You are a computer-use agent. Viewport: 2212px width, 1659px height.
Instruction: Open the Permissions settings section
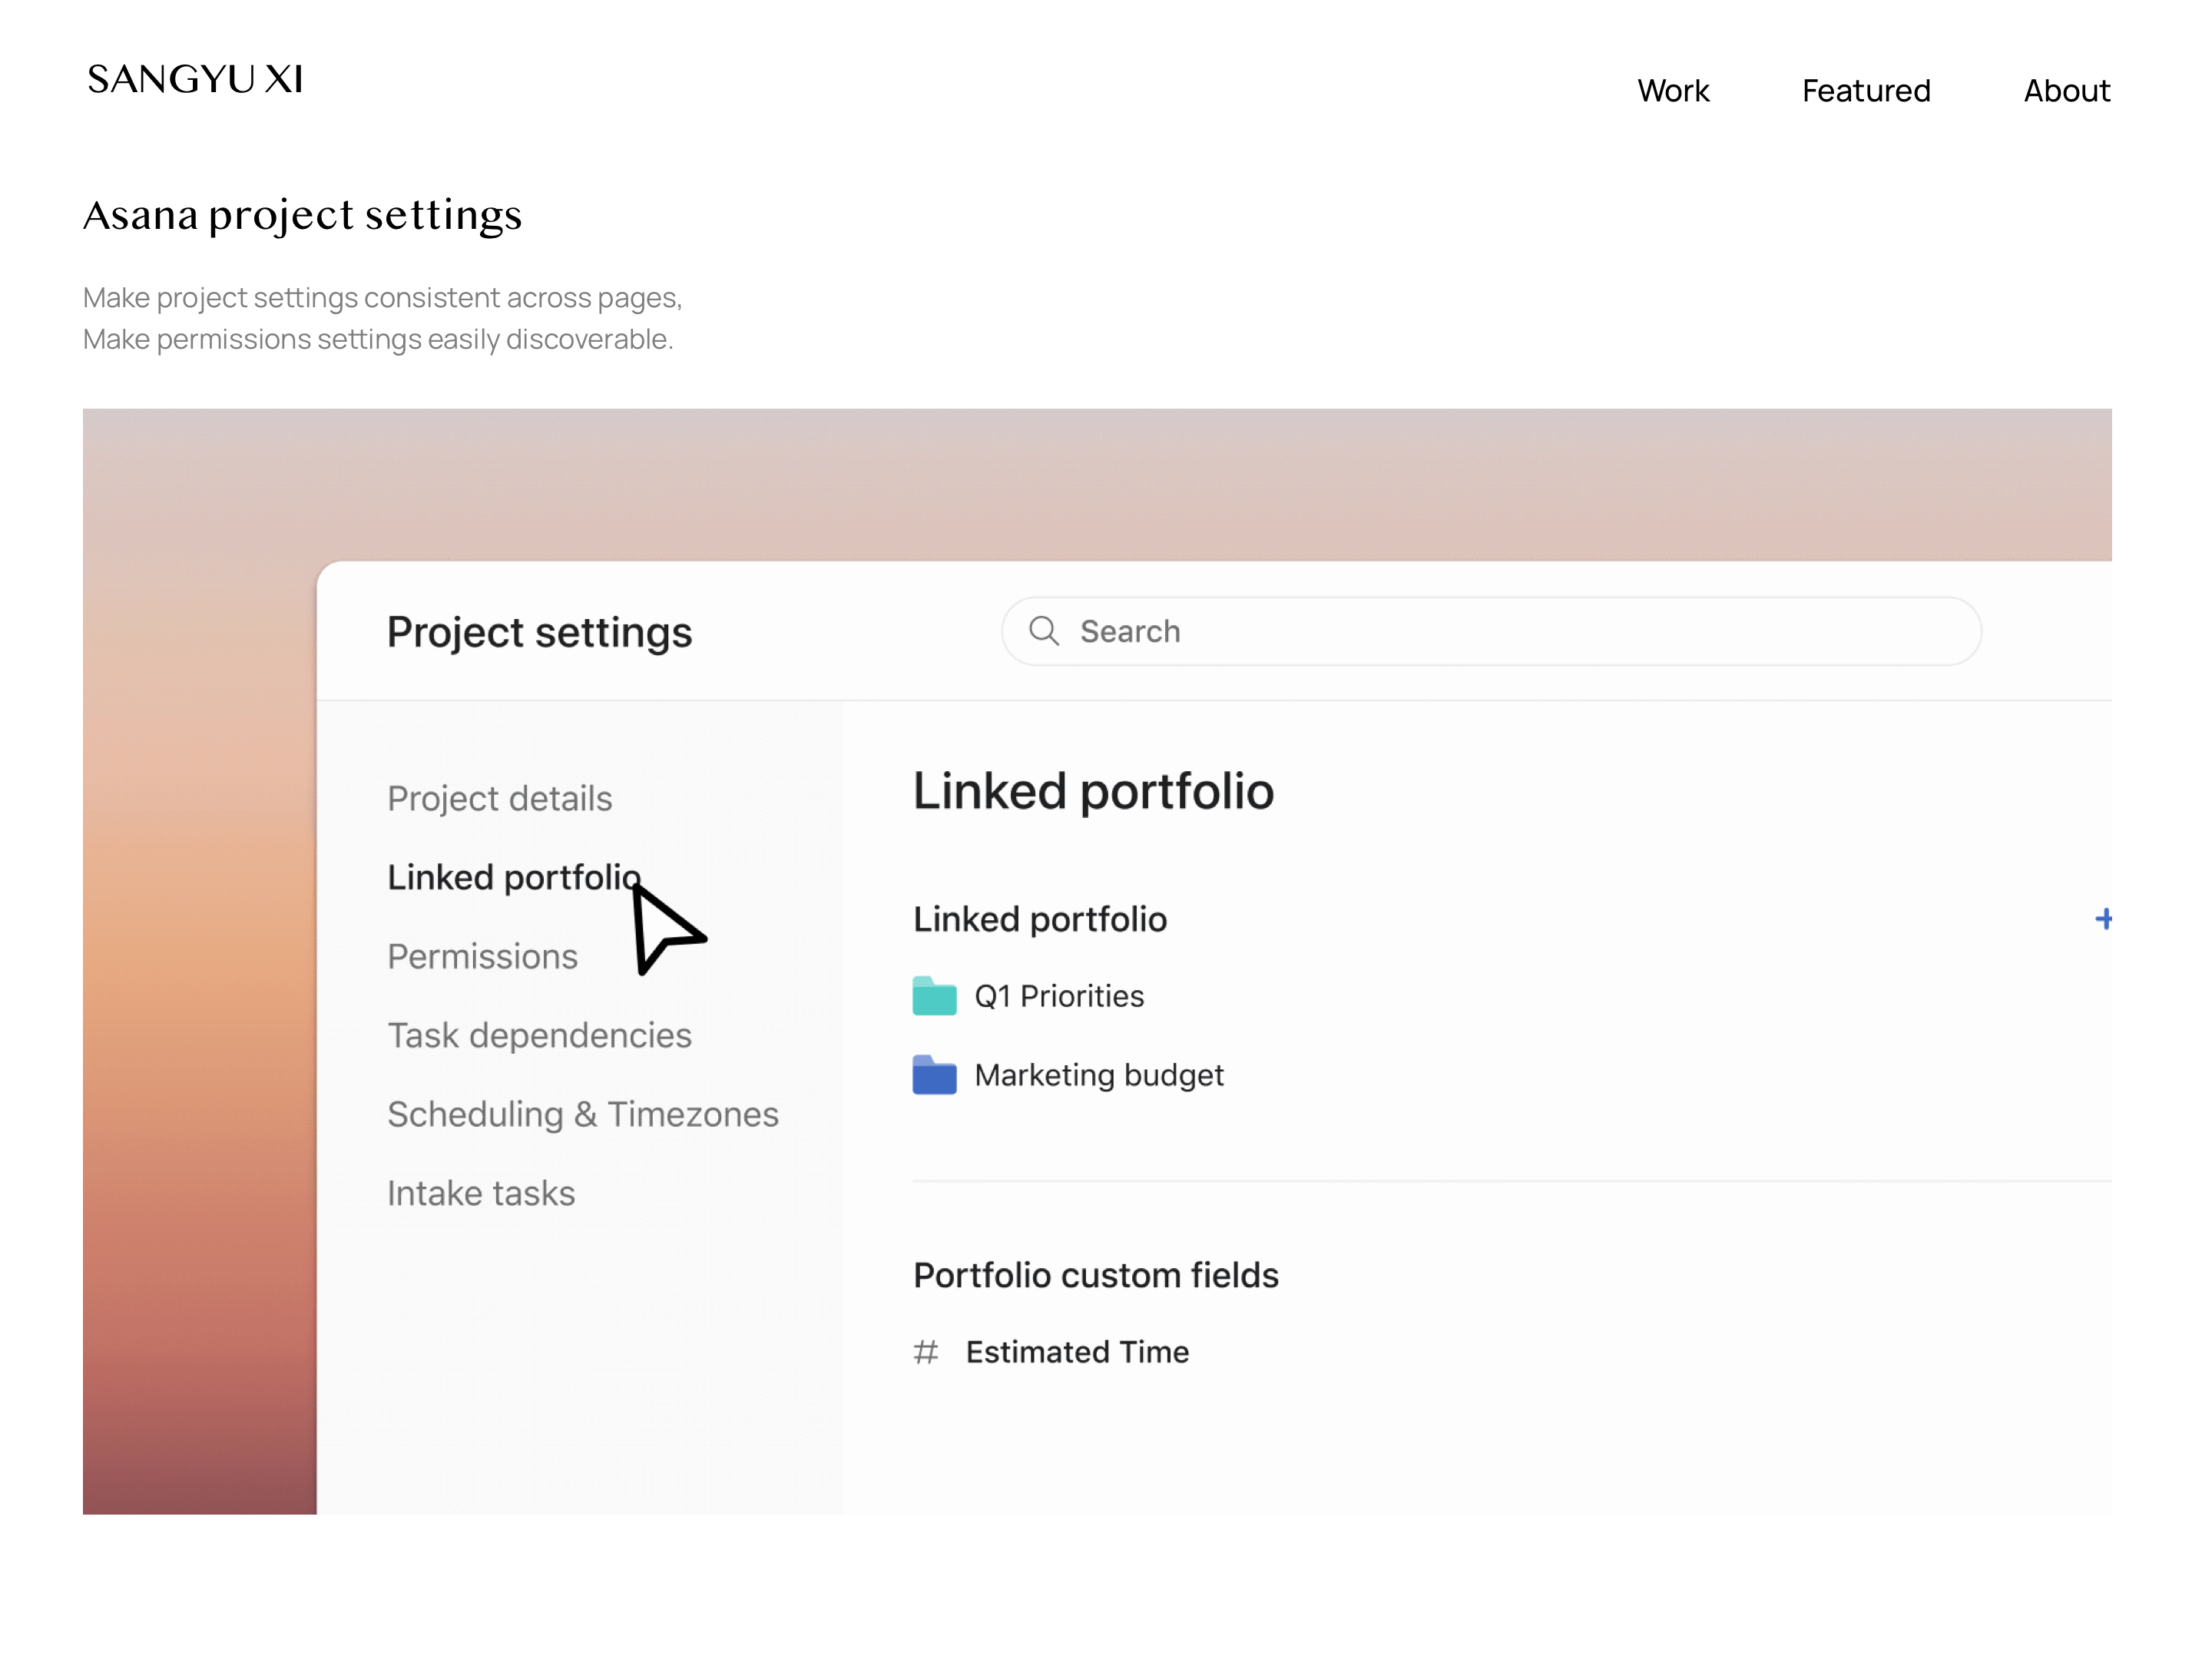[482, 956]
